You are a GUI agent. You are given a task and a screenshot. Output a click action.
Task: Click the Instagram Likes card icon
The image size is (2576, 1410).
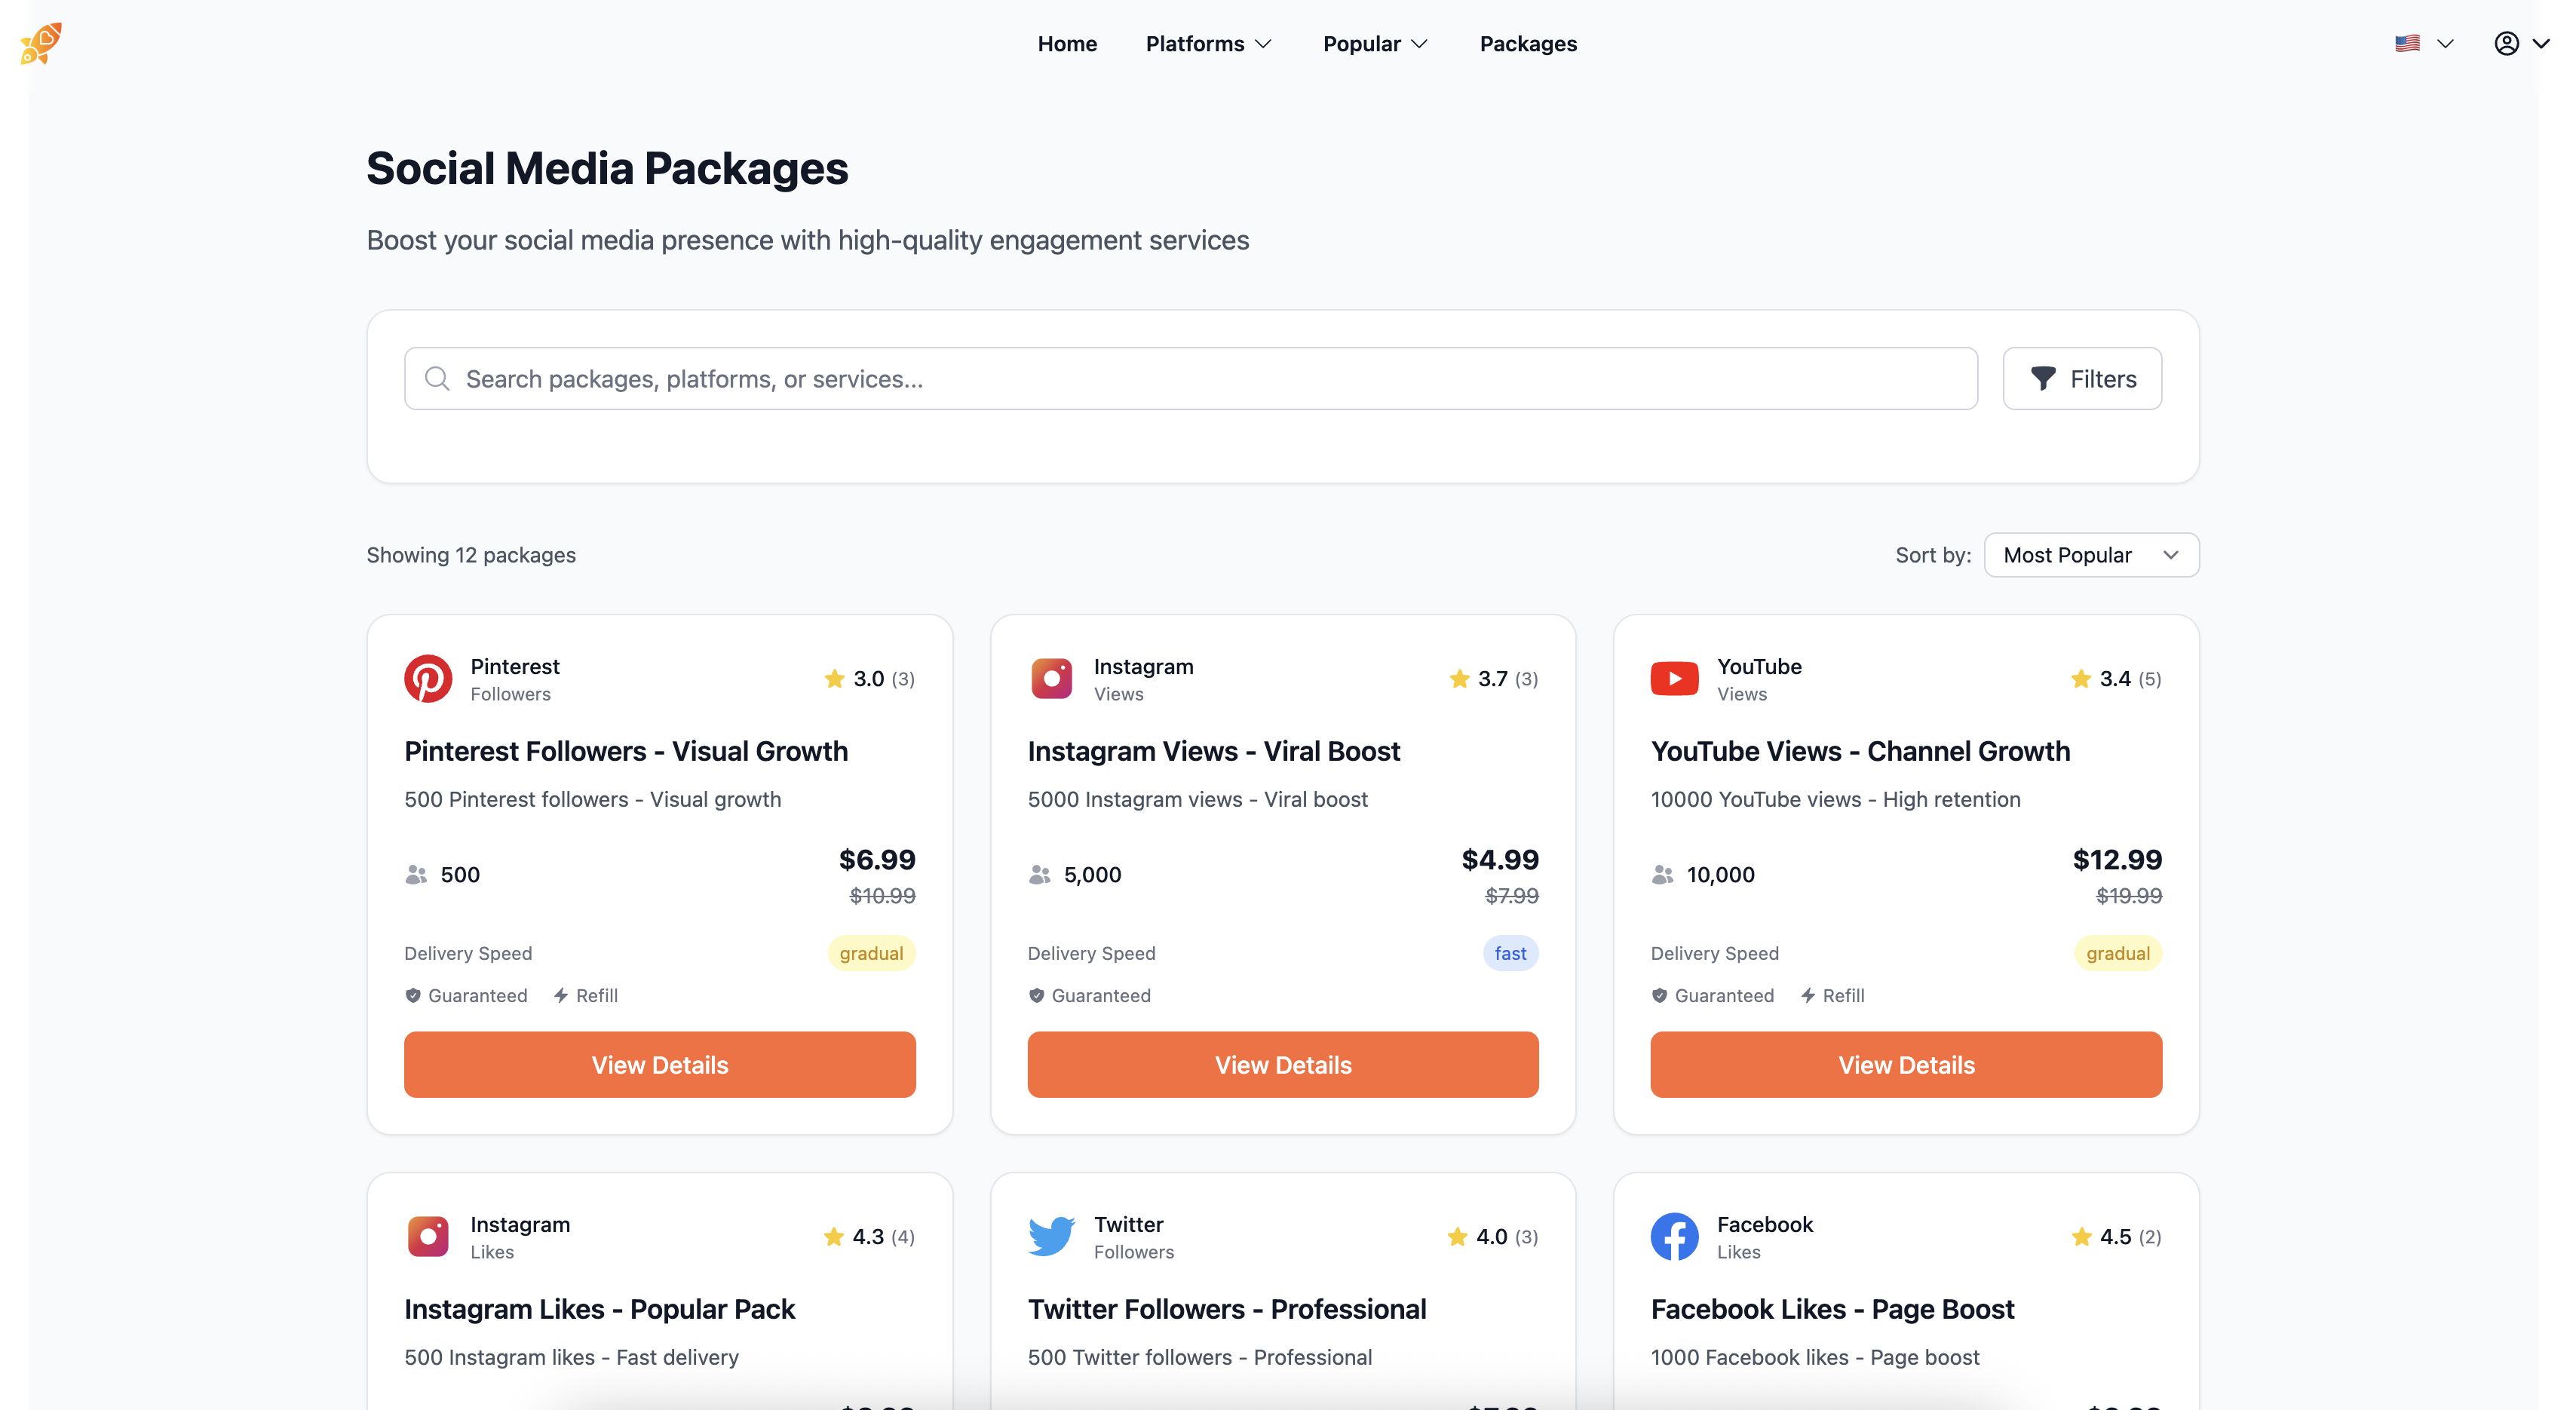428,1237
